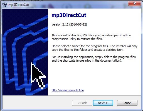Click the self extracting ZIP file paragraph
Image resolution: width=143 pixels, height=111 pixels.
tap(91, 37)
